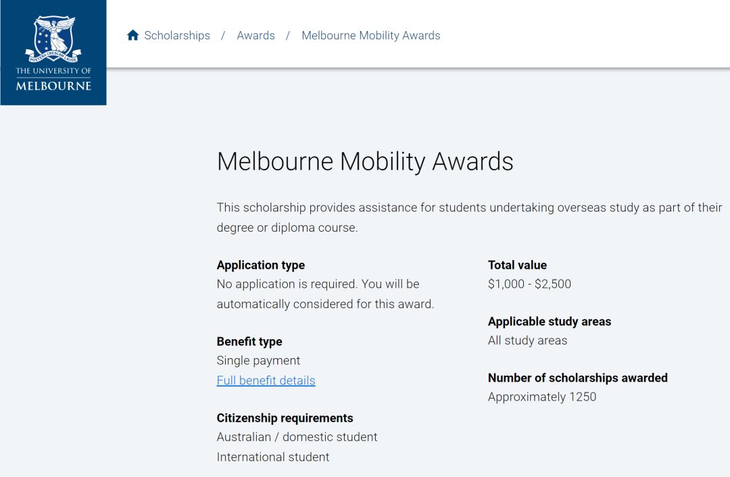730x477 pixels.
Task: Click the home icon in breadcrumb
Action: pyautogui.click(x=132, y=35)
